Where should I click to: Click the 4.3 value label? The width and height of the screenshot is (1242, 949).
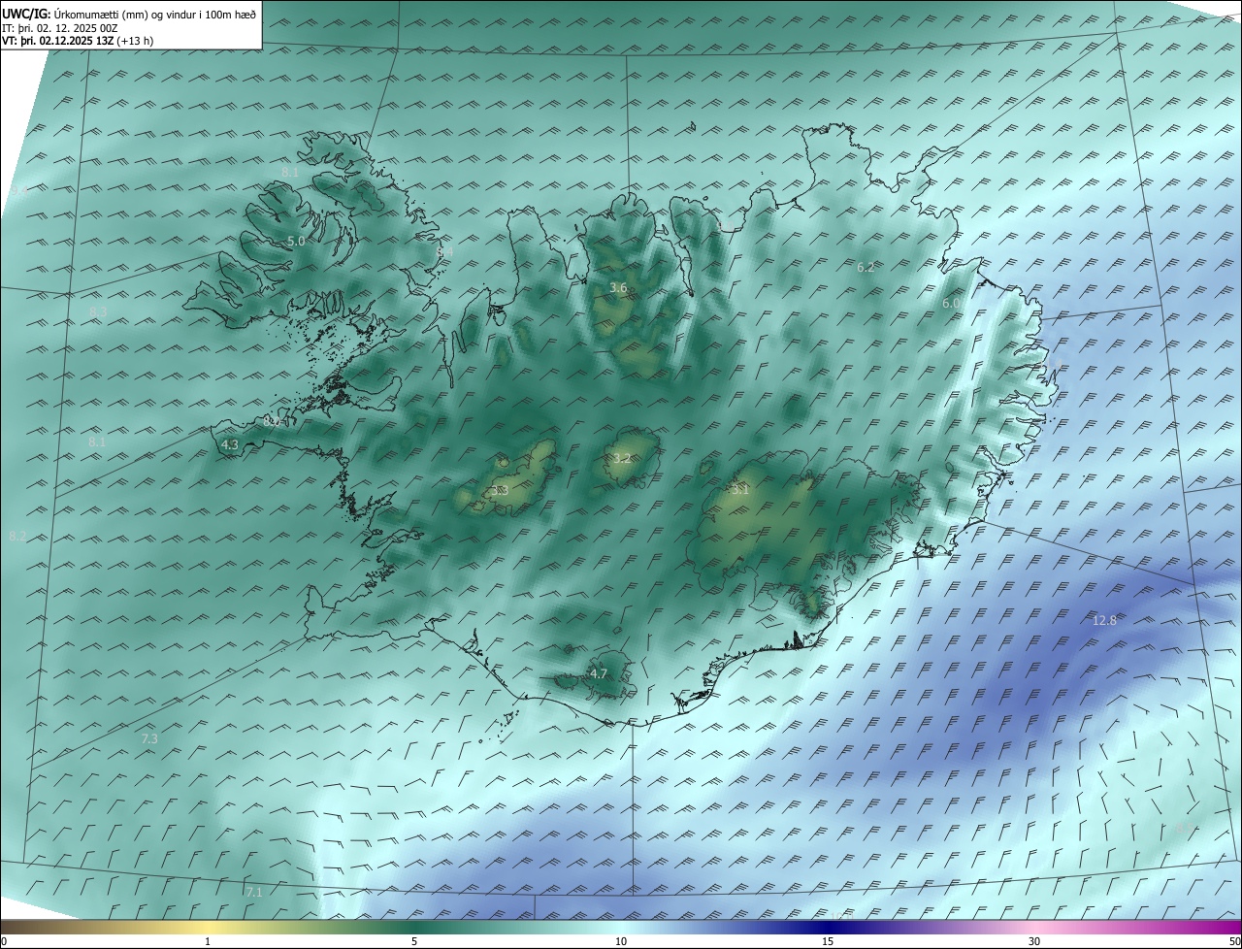coord(230,444)
